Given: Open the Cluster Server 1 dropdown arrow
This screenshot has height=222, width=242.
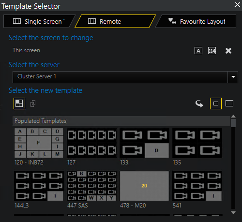Looking at the screenshot, I should coord(233,77).
